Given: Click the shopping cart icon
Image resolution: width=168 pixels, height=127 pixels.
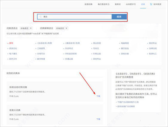Looking at the screenshot, I should [151, 4].
